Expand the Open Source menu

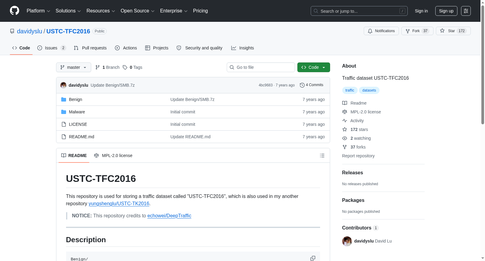click(138, 11)
